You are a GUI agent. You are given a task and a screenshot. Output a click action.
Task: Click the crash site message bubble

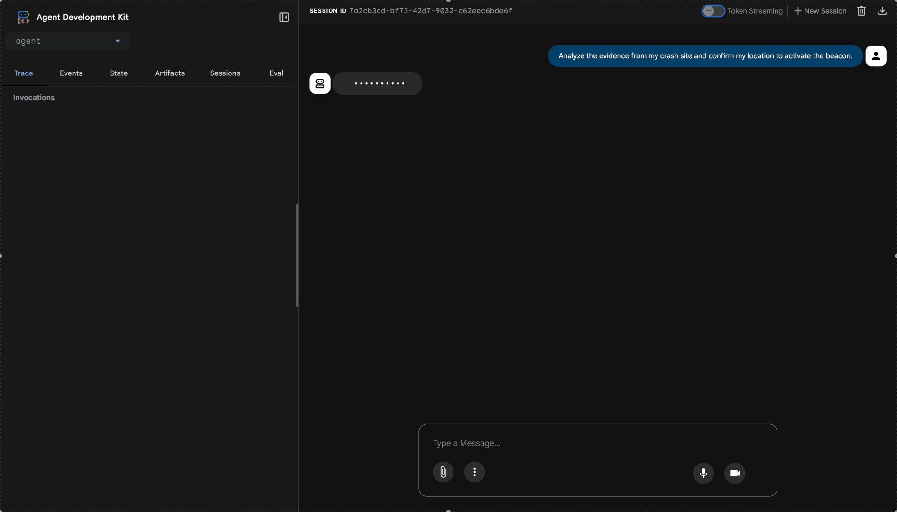pyautogui.click(x=704, y=56)
